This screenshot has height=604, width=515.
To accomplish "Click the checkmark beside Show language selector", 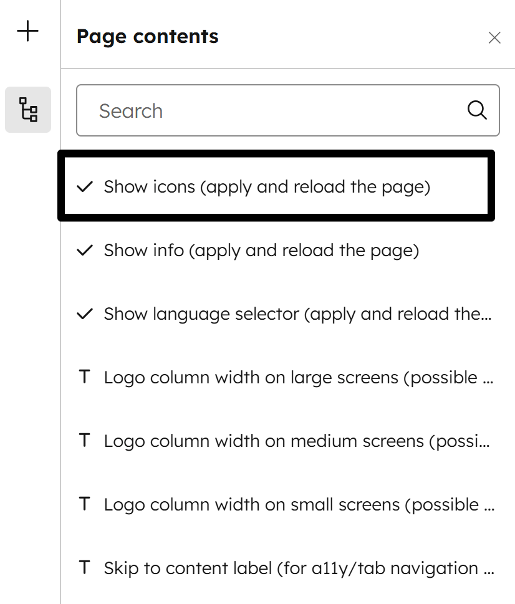I will 84,314.
